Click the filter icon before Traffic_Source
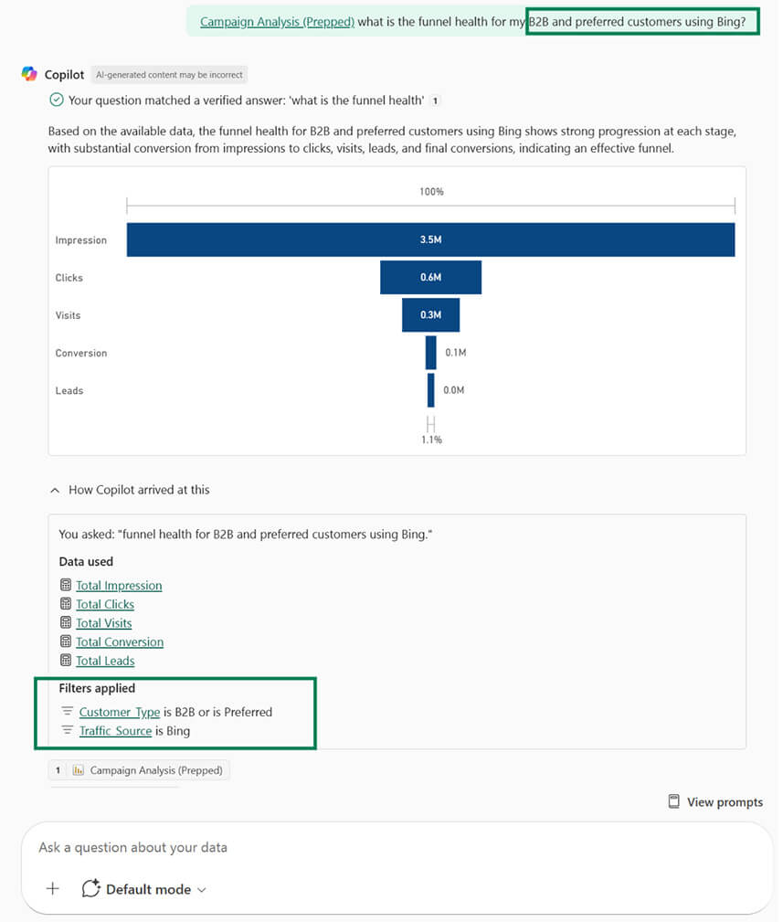 [66, 731]
